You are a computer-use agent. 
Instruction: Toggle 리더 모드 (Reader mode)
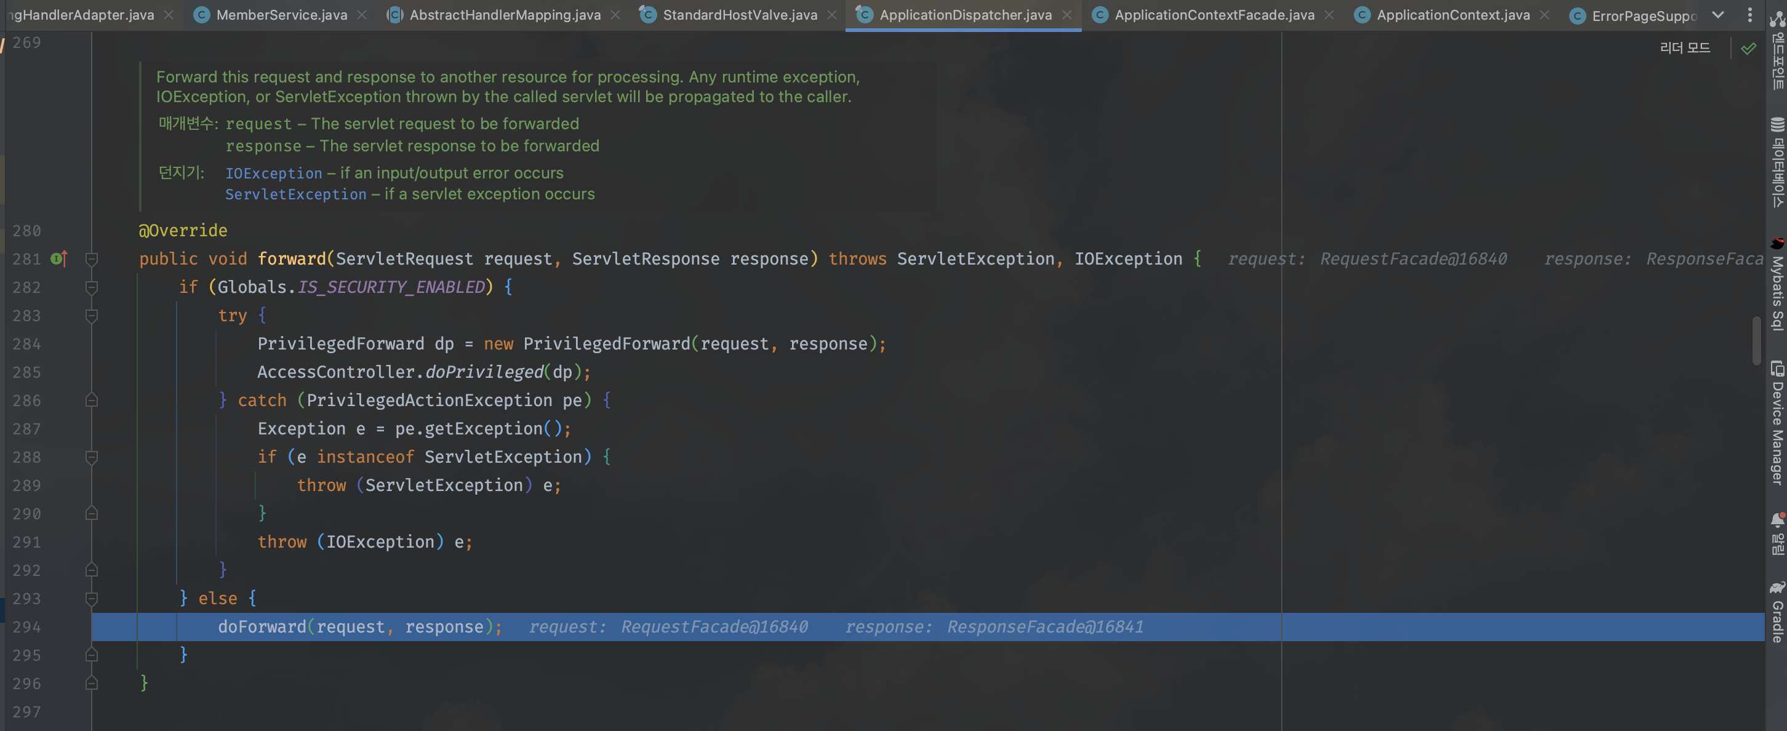point(1684,48)
